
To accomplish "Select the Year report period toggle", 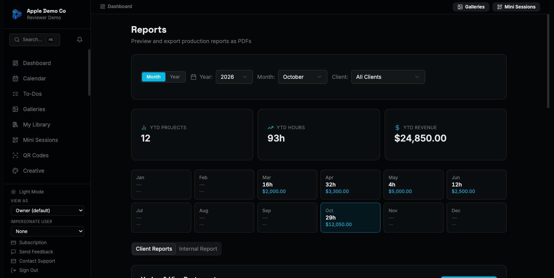I will click(x=175, y=77).
